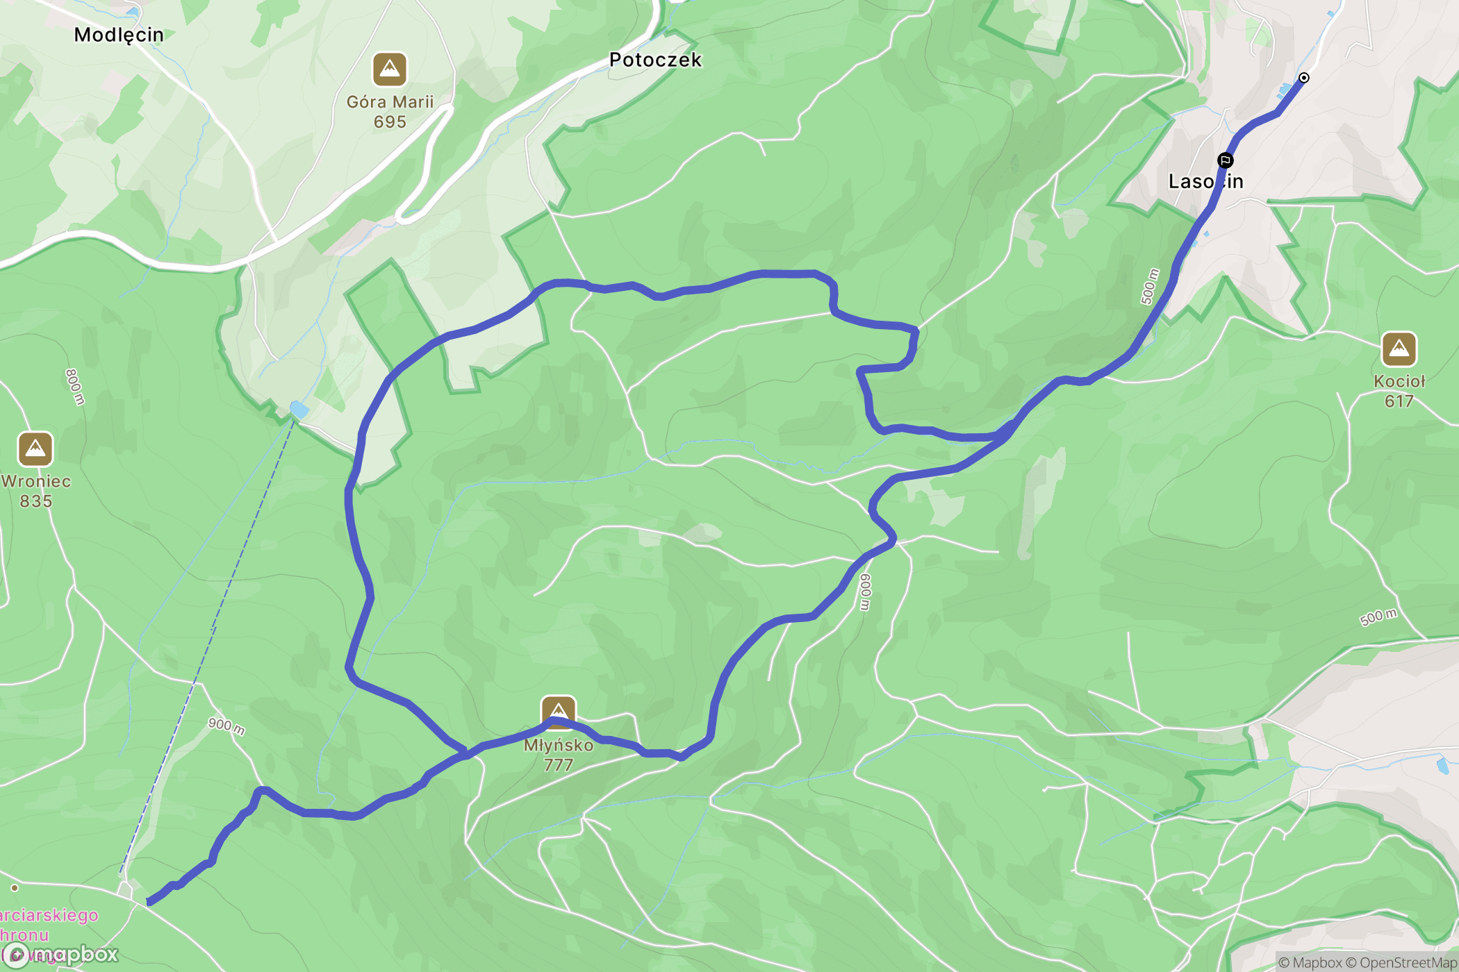Click the Kocioł 617 elevation label
The height and width of the screenshot is (972, 1459).
[1399, 391]
